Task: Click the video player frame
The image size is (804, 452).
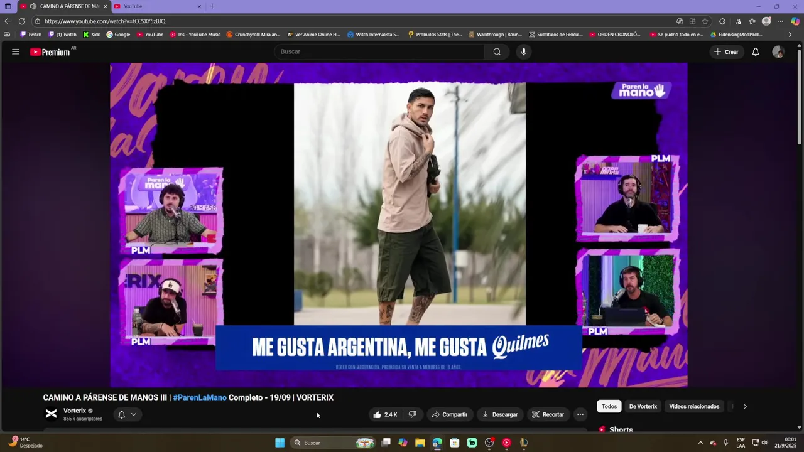Action: (399, 225)
